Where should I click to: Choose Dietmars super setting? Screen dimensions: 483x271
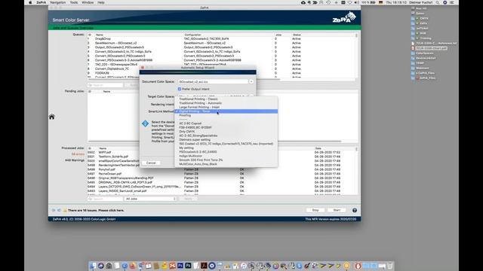tap(195, 139)
